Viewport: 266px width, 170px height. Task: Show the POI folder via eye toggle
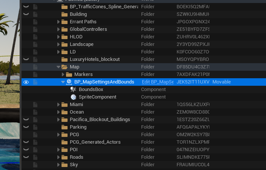click(x=26, y=150)
